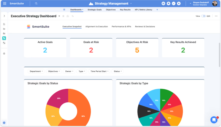Click the feed icon beside dashboard title
The height and width of the screenshot is (127, 221).
(73, 16)
